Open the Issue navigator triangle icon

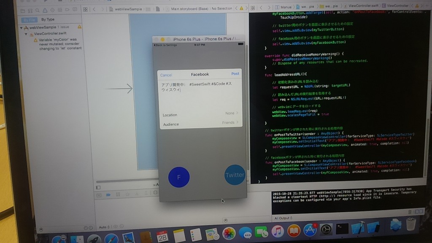pos(45,11)
